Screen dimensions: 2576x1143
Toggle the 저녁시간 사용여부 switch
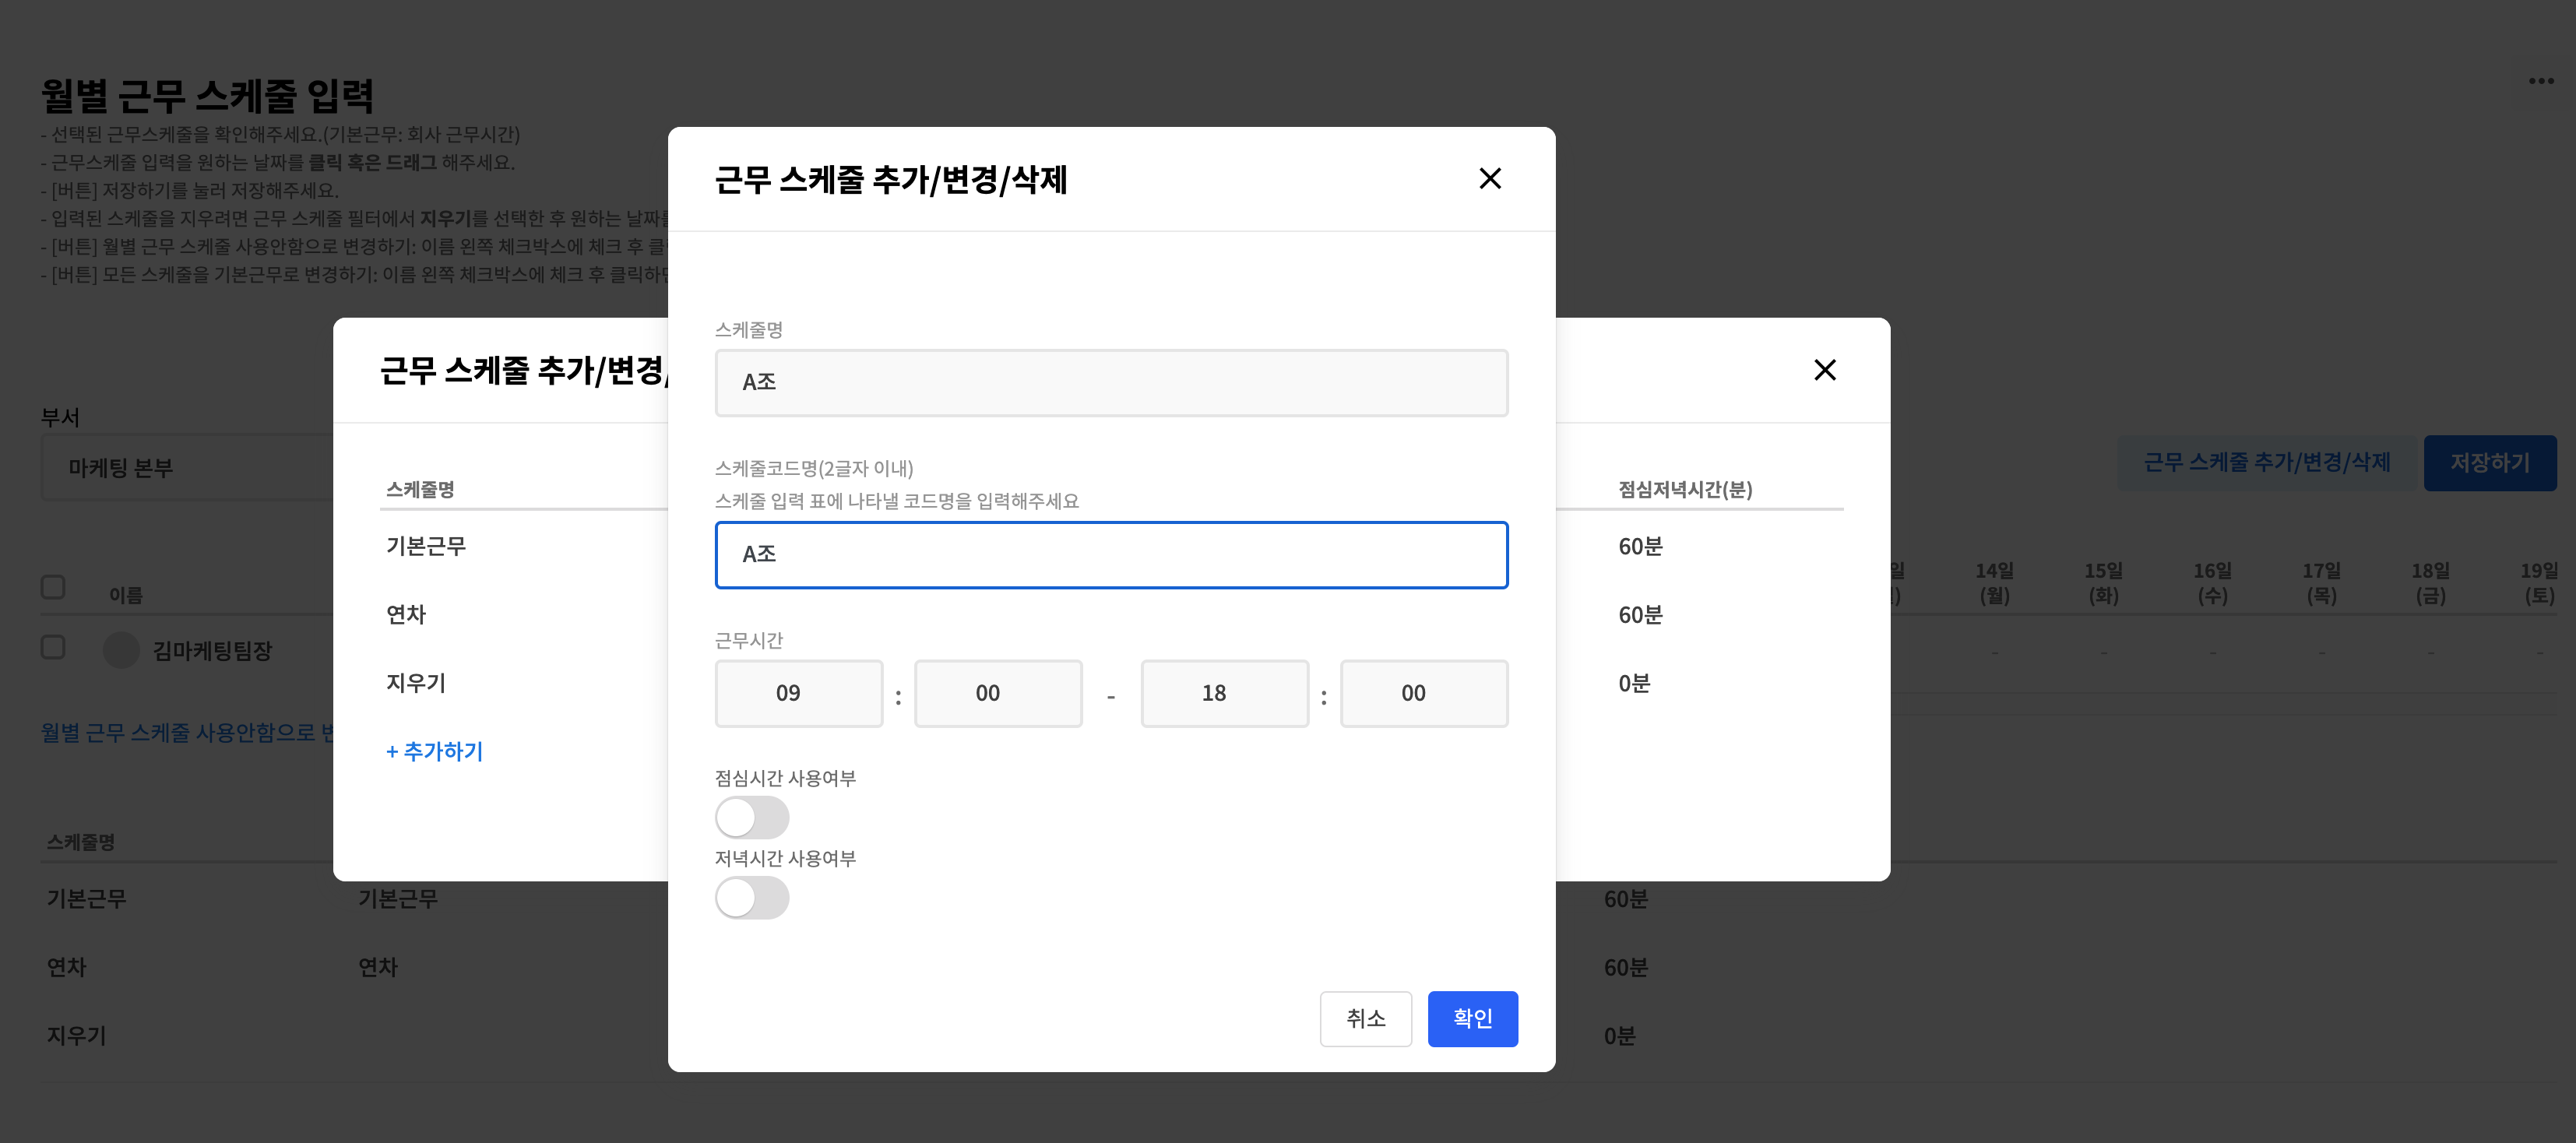tap(752, 898)
